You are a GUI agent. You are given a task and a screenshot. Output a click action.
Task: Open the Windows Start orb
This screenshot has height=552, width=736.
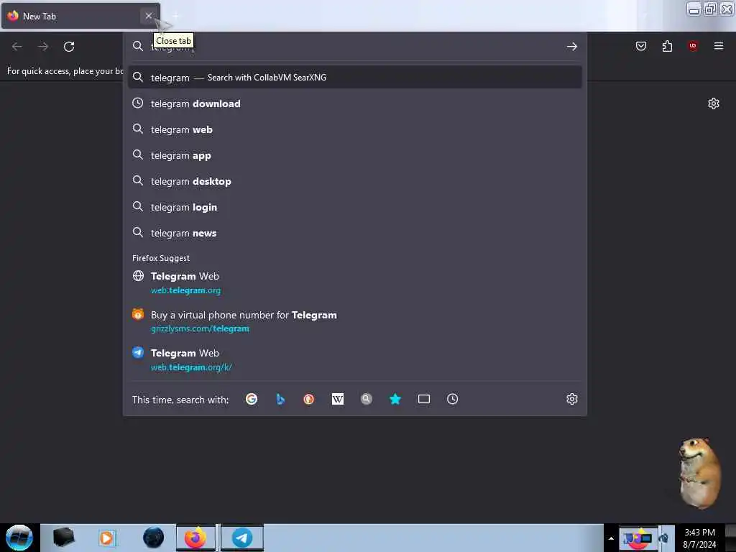[19, 538]
